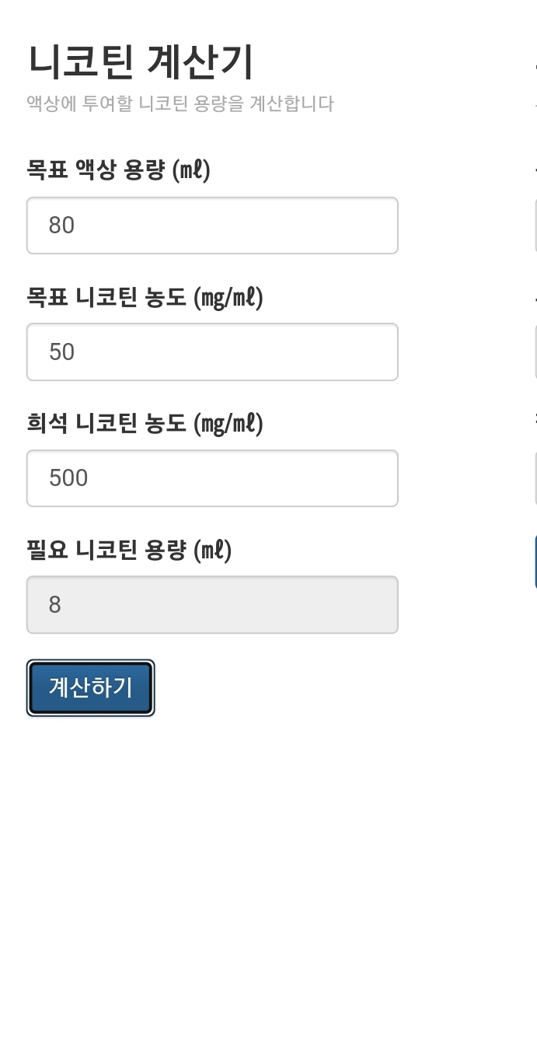Viewport: 537px width, 1053px height.
Task: Click the 필요 니코틴 용량 result field
Action: click(212, 604)
